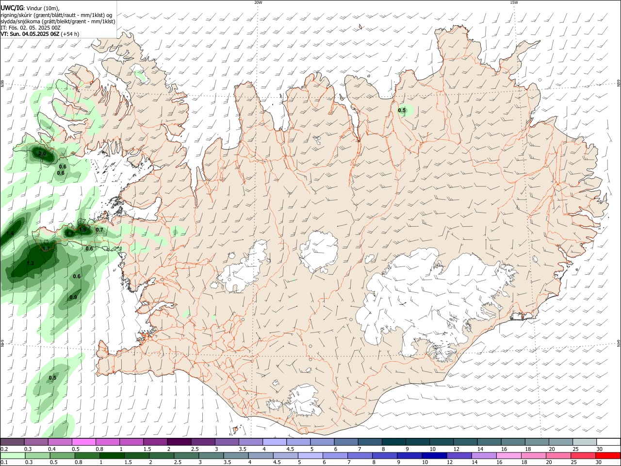Click the 2.0 precipitation value over the Westfjords
The image size is (621, 466).
coord(42,154)
